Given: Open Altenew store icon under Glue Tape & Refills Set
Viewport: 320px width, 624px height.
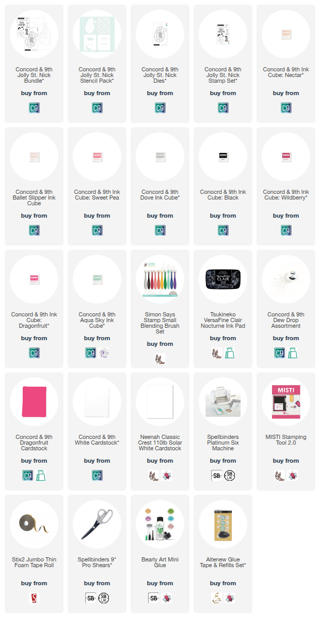Looking at the screenshot, I should 216,598.
